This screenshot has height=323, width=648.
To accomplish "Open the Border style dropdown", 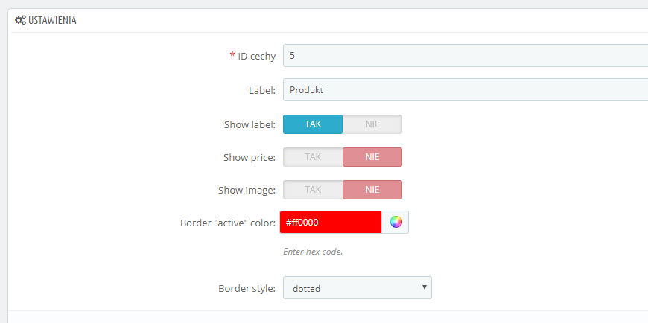I will [x=358, y=288].
